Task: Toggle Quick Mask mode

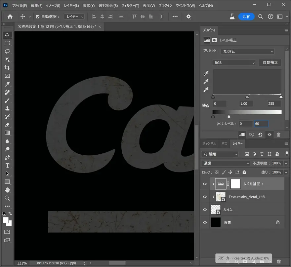Action: [7, 232]
